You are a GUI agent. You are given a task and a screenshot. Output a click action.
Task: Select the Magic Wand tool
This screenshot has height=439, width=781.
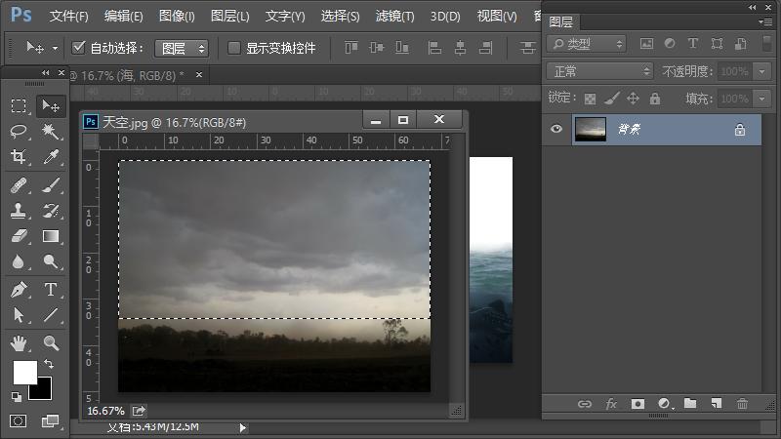(51, 132)
